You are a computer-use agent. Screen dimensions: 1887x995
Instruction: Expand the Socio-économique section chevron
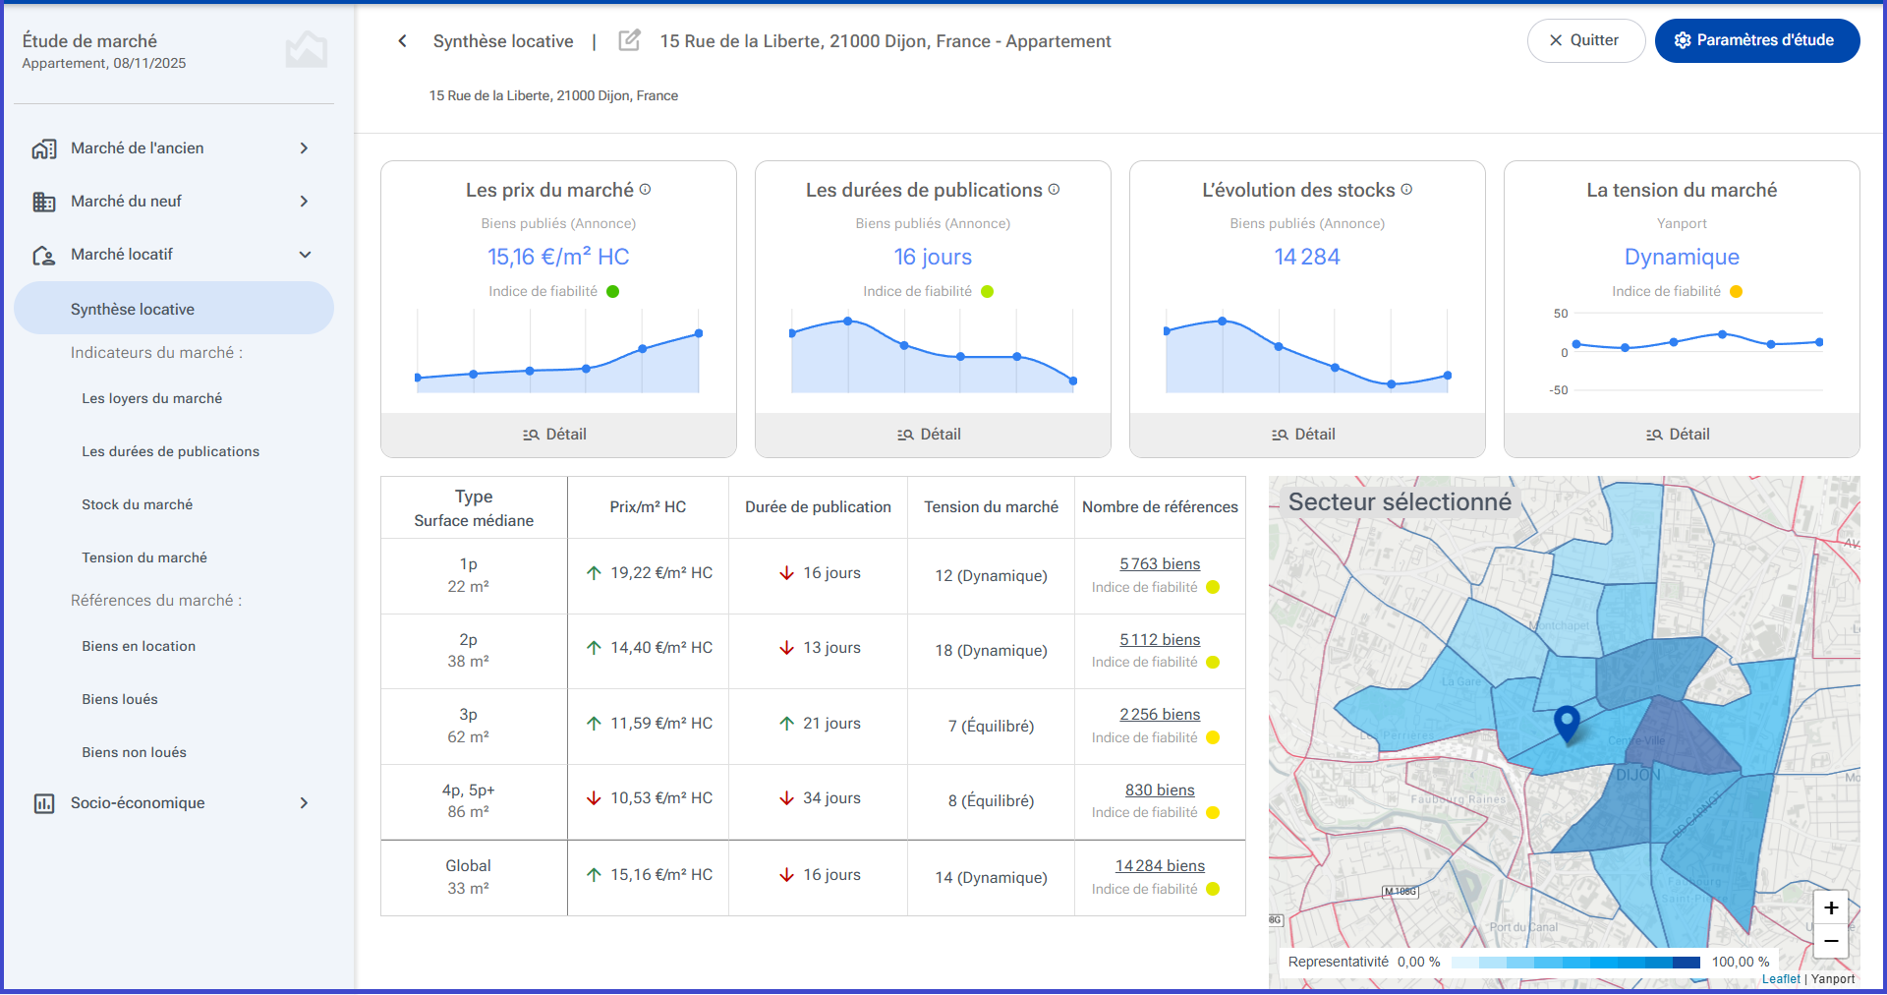[304, 803]
